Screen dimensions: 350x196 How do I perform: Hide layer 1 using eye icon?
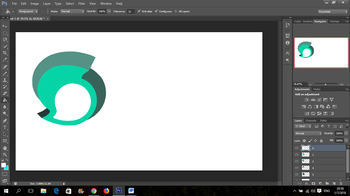click(297, 154)
